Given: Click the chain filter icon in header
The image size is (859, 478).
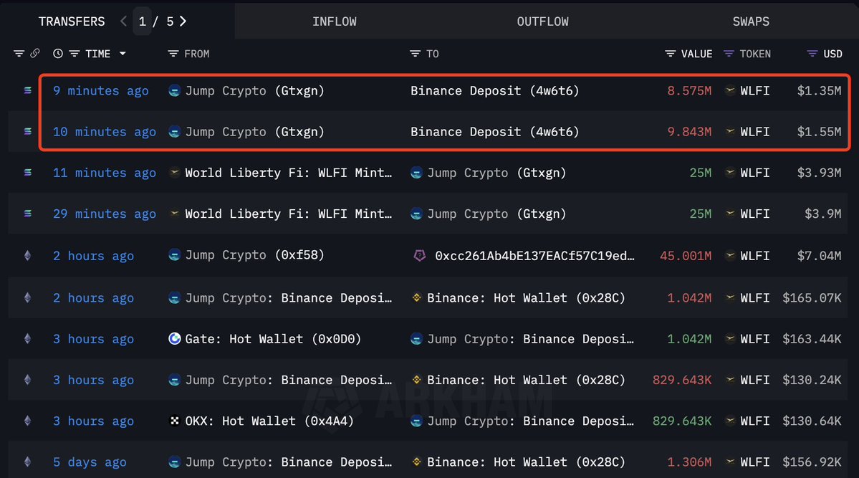Looking at the screenshot, I should pos(19,54).
